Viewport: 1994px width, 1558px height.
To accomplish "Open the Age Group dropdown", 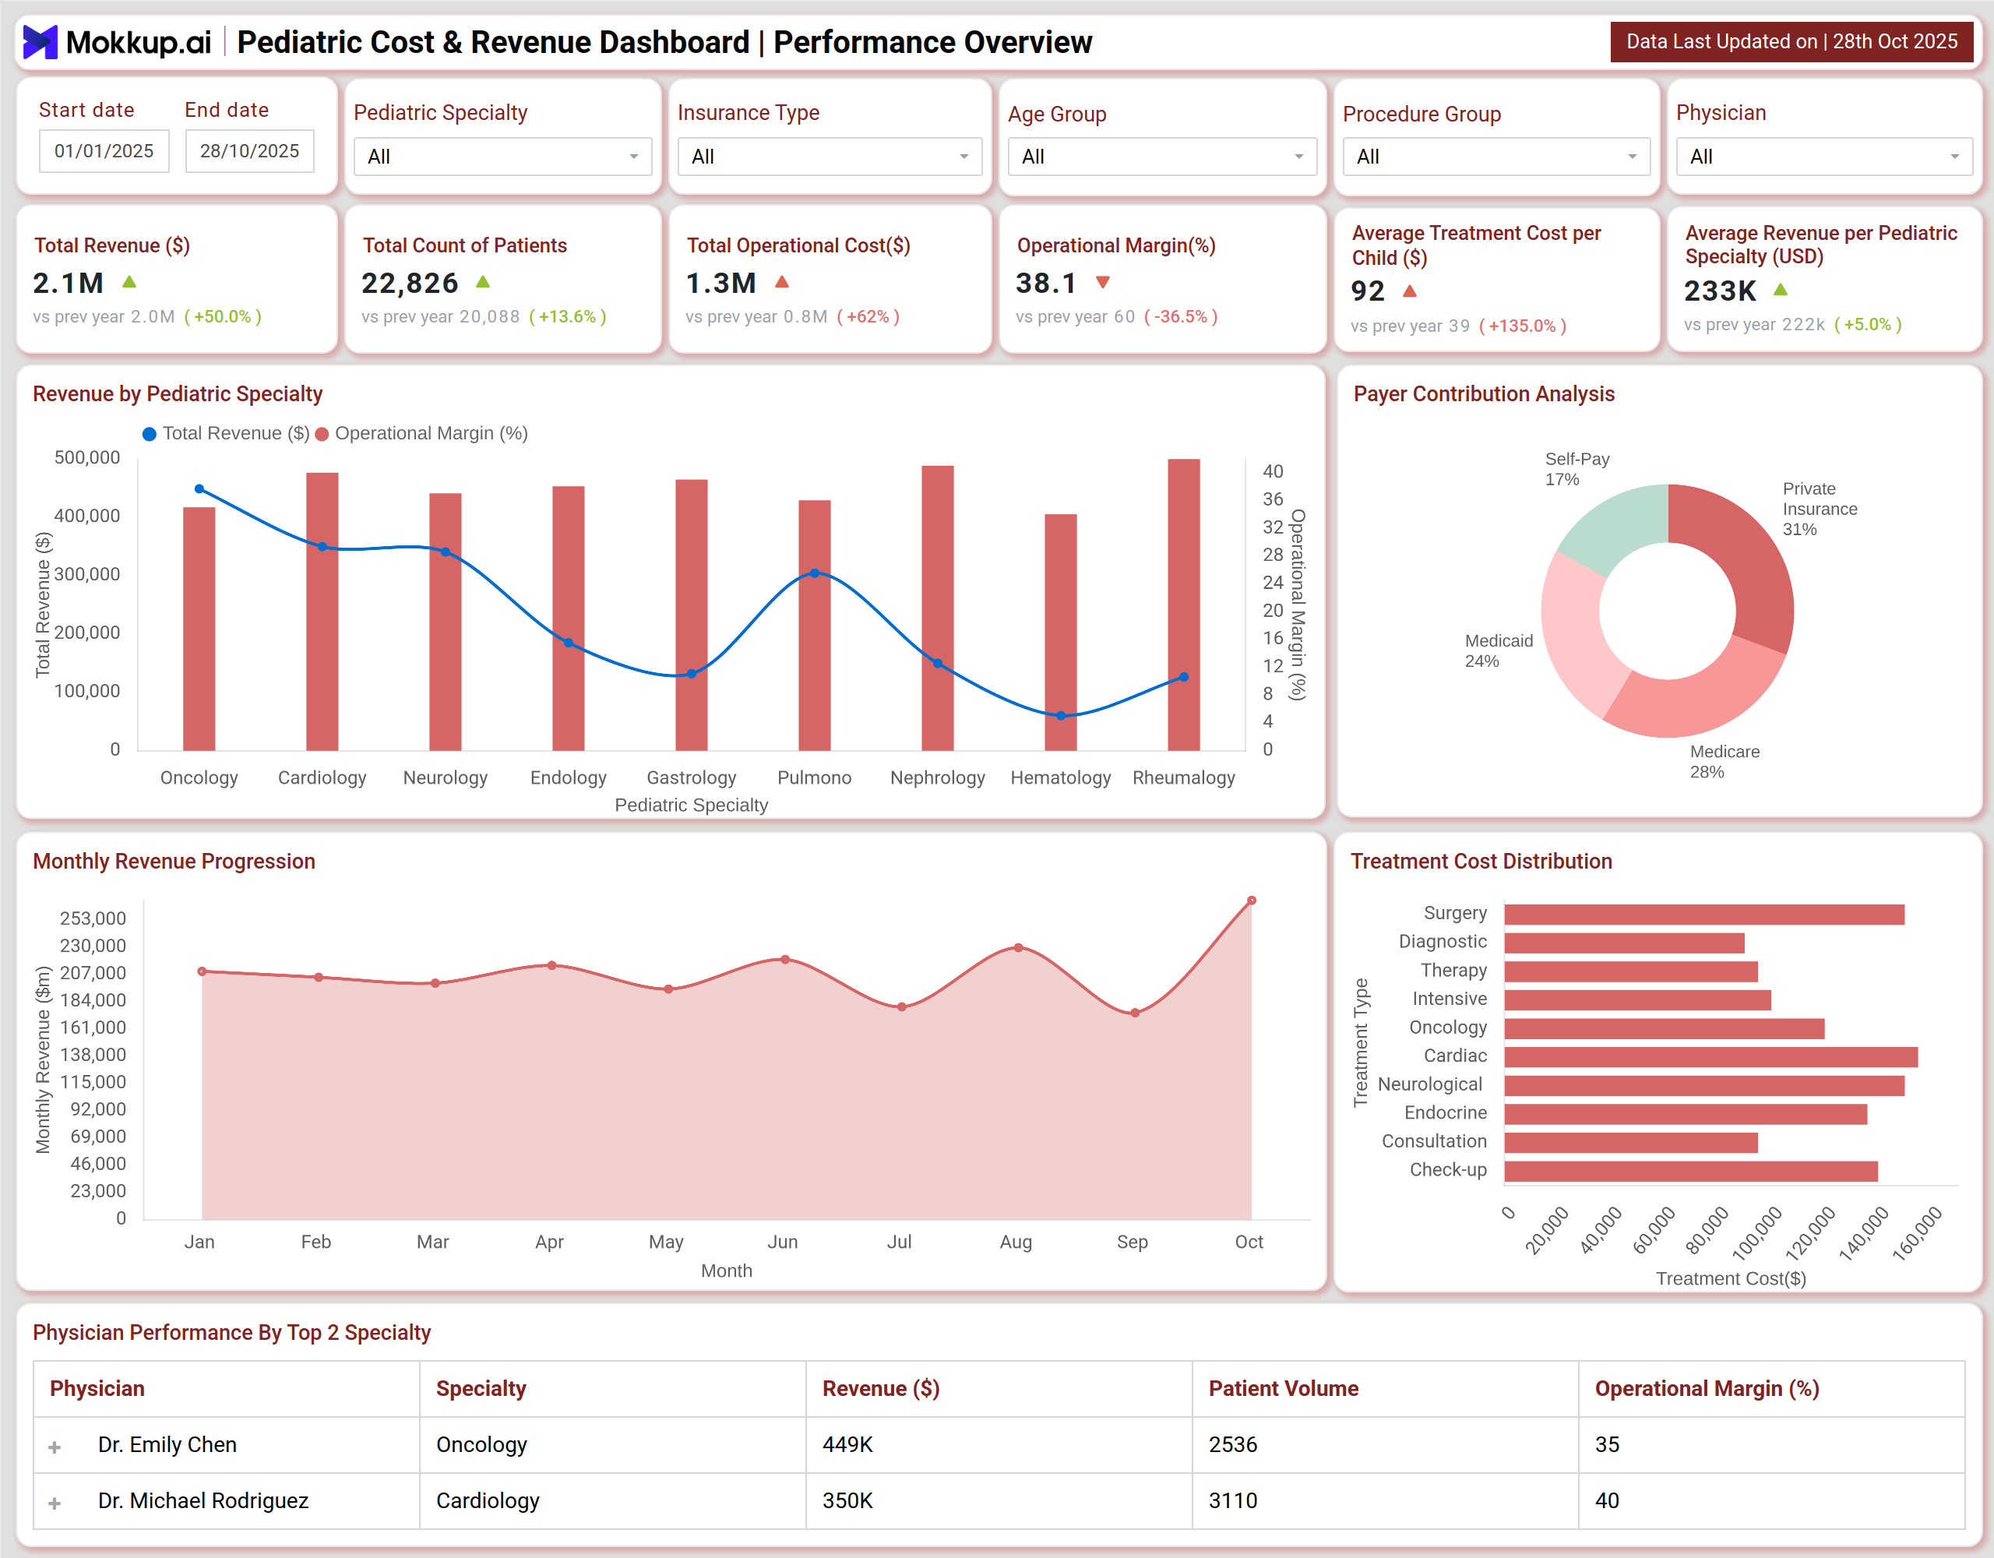I will 1161,156.
